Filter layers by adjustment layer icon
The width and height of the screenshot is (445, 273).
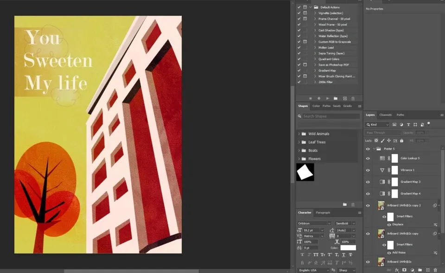401,125
